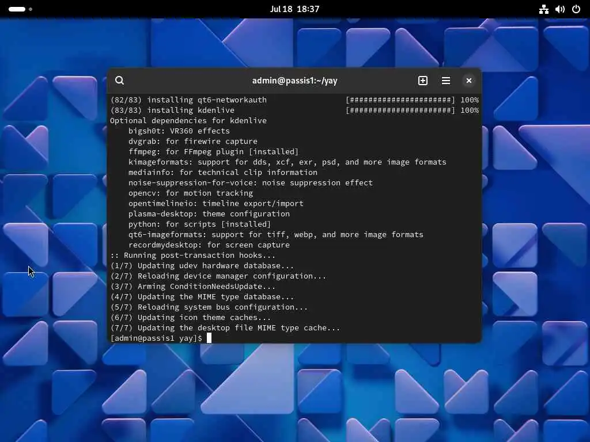Click the terminal prompt cursor
Image resolution: width=590 pixels, height=442 pixels.
tap(209, 338)
